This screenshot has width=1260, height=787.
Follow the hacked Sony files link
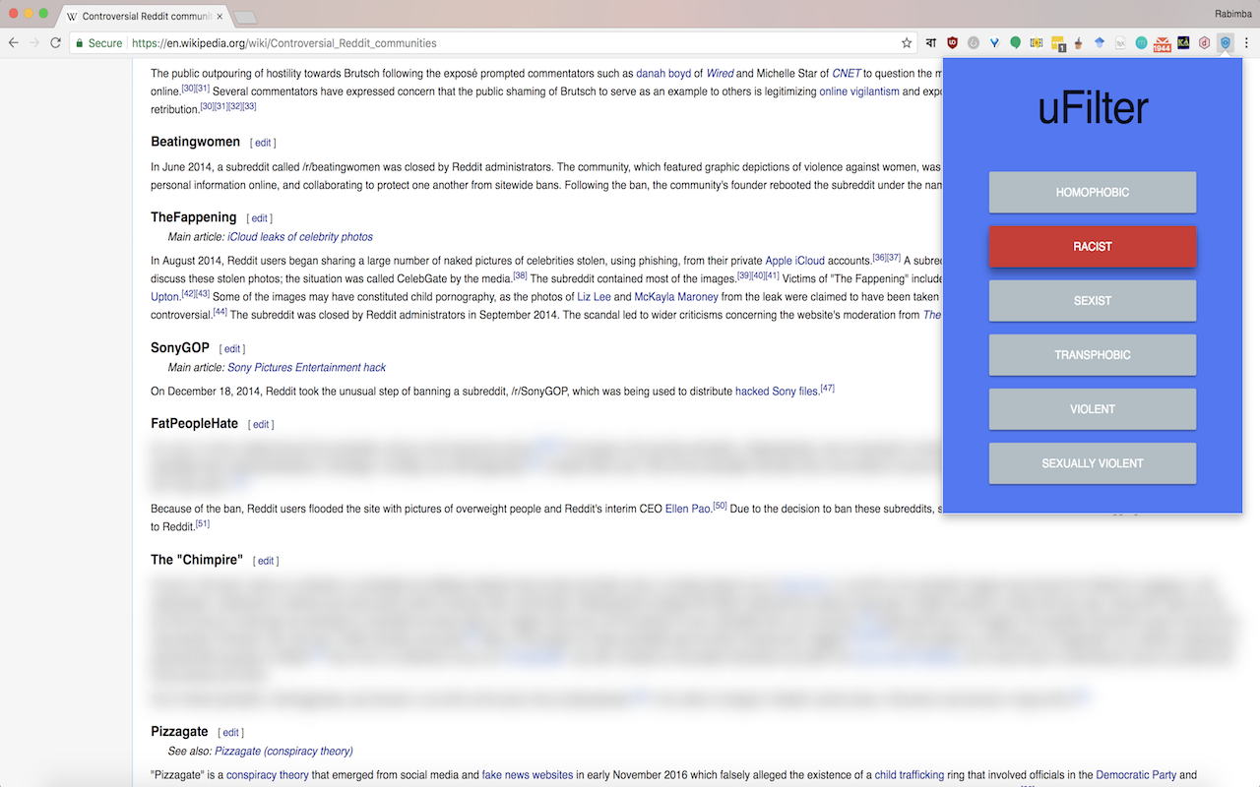tap(777, 392)
